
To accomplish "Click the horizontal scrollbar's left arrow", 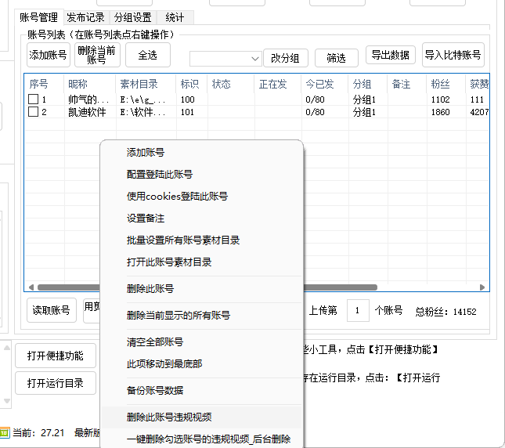I will [31, 287].
